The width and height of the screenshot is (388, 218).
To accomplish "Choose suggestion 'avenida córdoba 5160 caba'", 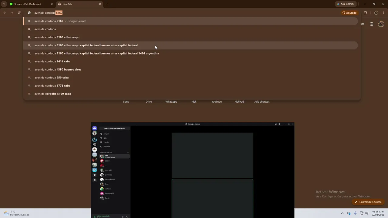I will click(191, 94).
